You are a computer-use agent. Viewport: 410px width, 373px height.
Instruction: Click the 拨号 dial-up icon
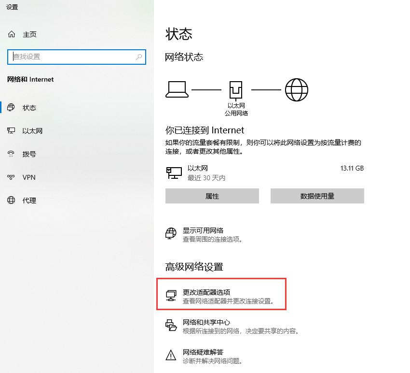point(11,154)
